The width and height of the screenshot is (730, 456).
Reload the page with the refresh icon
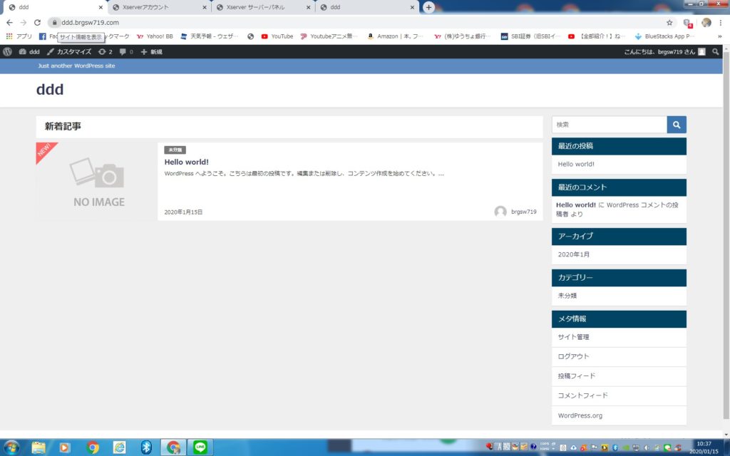click(37, 23)
